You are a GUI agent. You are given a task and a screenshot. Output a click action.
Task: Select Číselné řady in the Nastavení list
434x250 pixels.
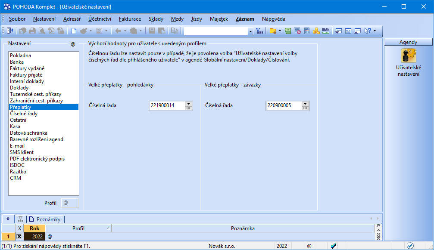click(x=44, y=114)
